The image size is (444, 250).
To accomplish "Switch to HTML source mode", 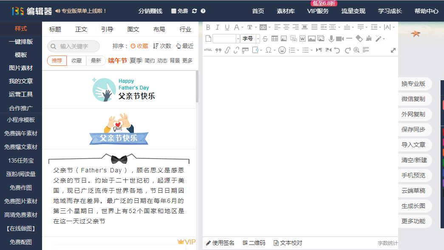I will pyautogui.click(x=208, y=50).
